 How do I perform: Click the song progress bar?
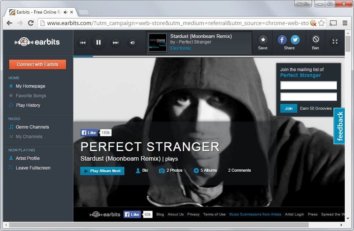(x=209, y=56)
